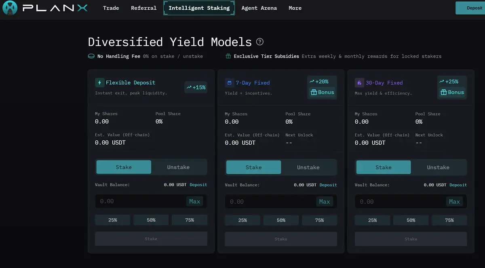
Task: Click Max in 30-Day Fixed input
Action: 454,202
